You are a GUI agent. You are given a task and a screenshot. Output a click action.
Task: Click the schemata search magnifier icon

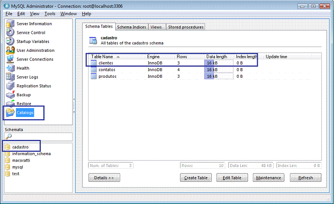(9, 137)
